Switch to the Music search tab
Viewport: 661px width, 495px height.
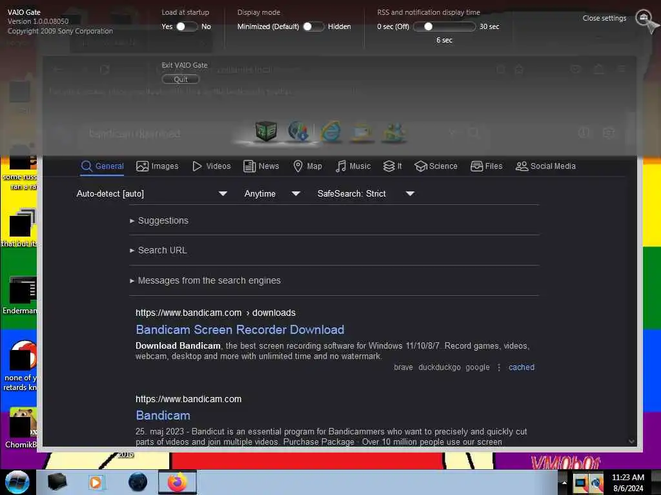pyautogui.click(x=353, y=166)
